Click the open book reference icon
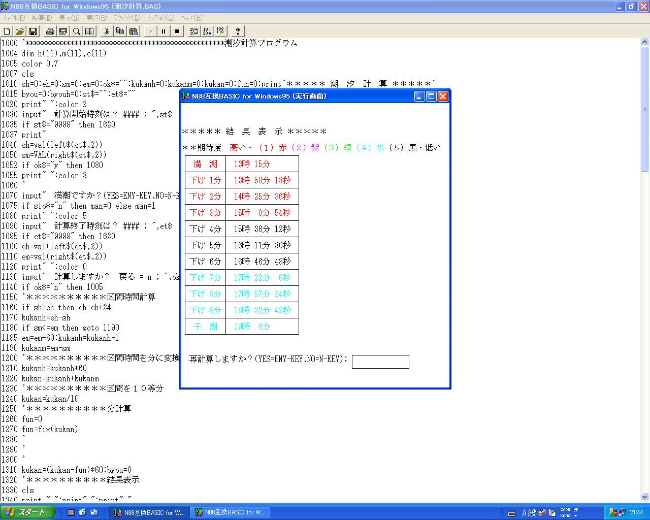This screenshot has width=650, height=520. click(x=89, y=31)
